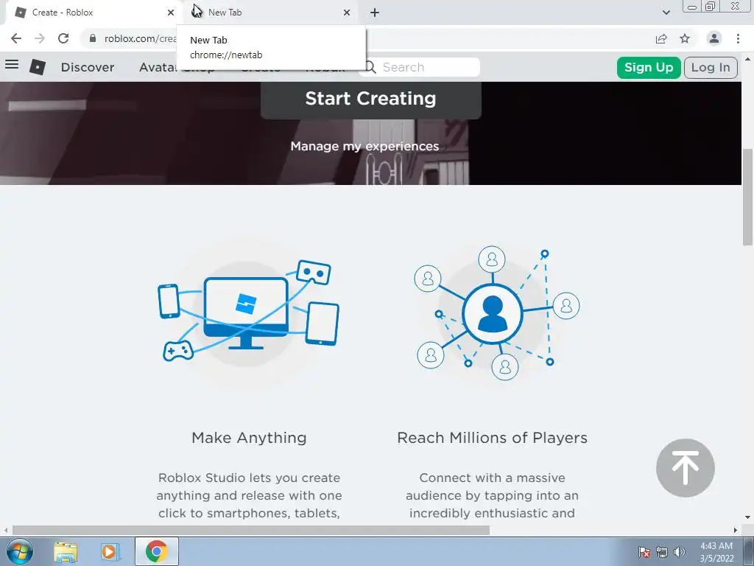Reload the Roblox page
Viewport: 754px width, 566px height.
[x=63, y=38]
